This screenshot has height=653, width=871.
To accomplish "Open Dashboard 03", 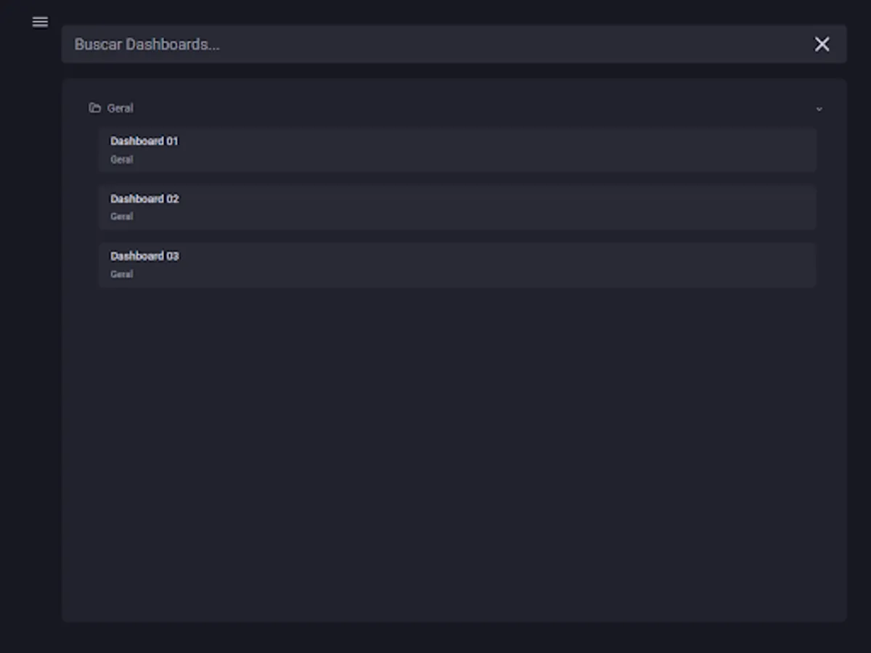I will pyautogui.click(x=144, y=255).
